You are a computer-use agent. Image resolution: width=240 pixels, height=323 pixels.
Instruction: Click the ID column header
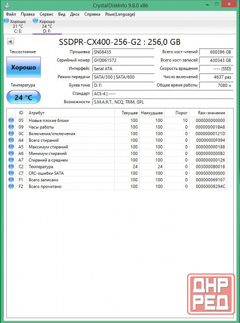(x=21, y=113)
